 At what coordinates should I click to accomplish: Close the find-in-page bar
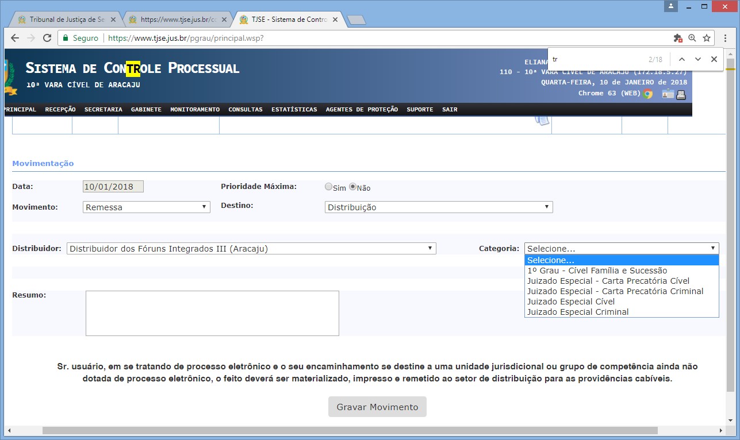[714, 59]
